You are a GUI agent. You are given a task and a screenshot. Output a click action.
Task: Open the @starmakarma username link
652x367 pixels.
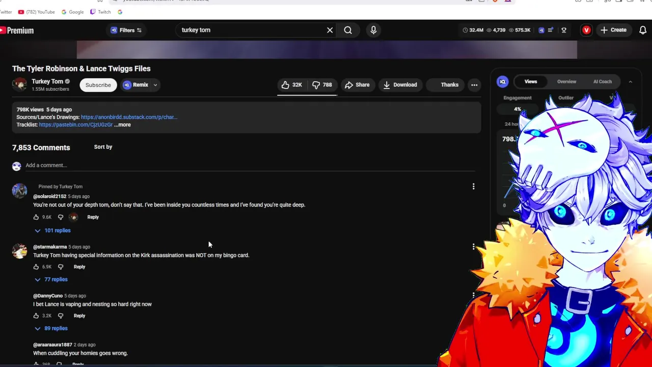(x=50, y=247)
